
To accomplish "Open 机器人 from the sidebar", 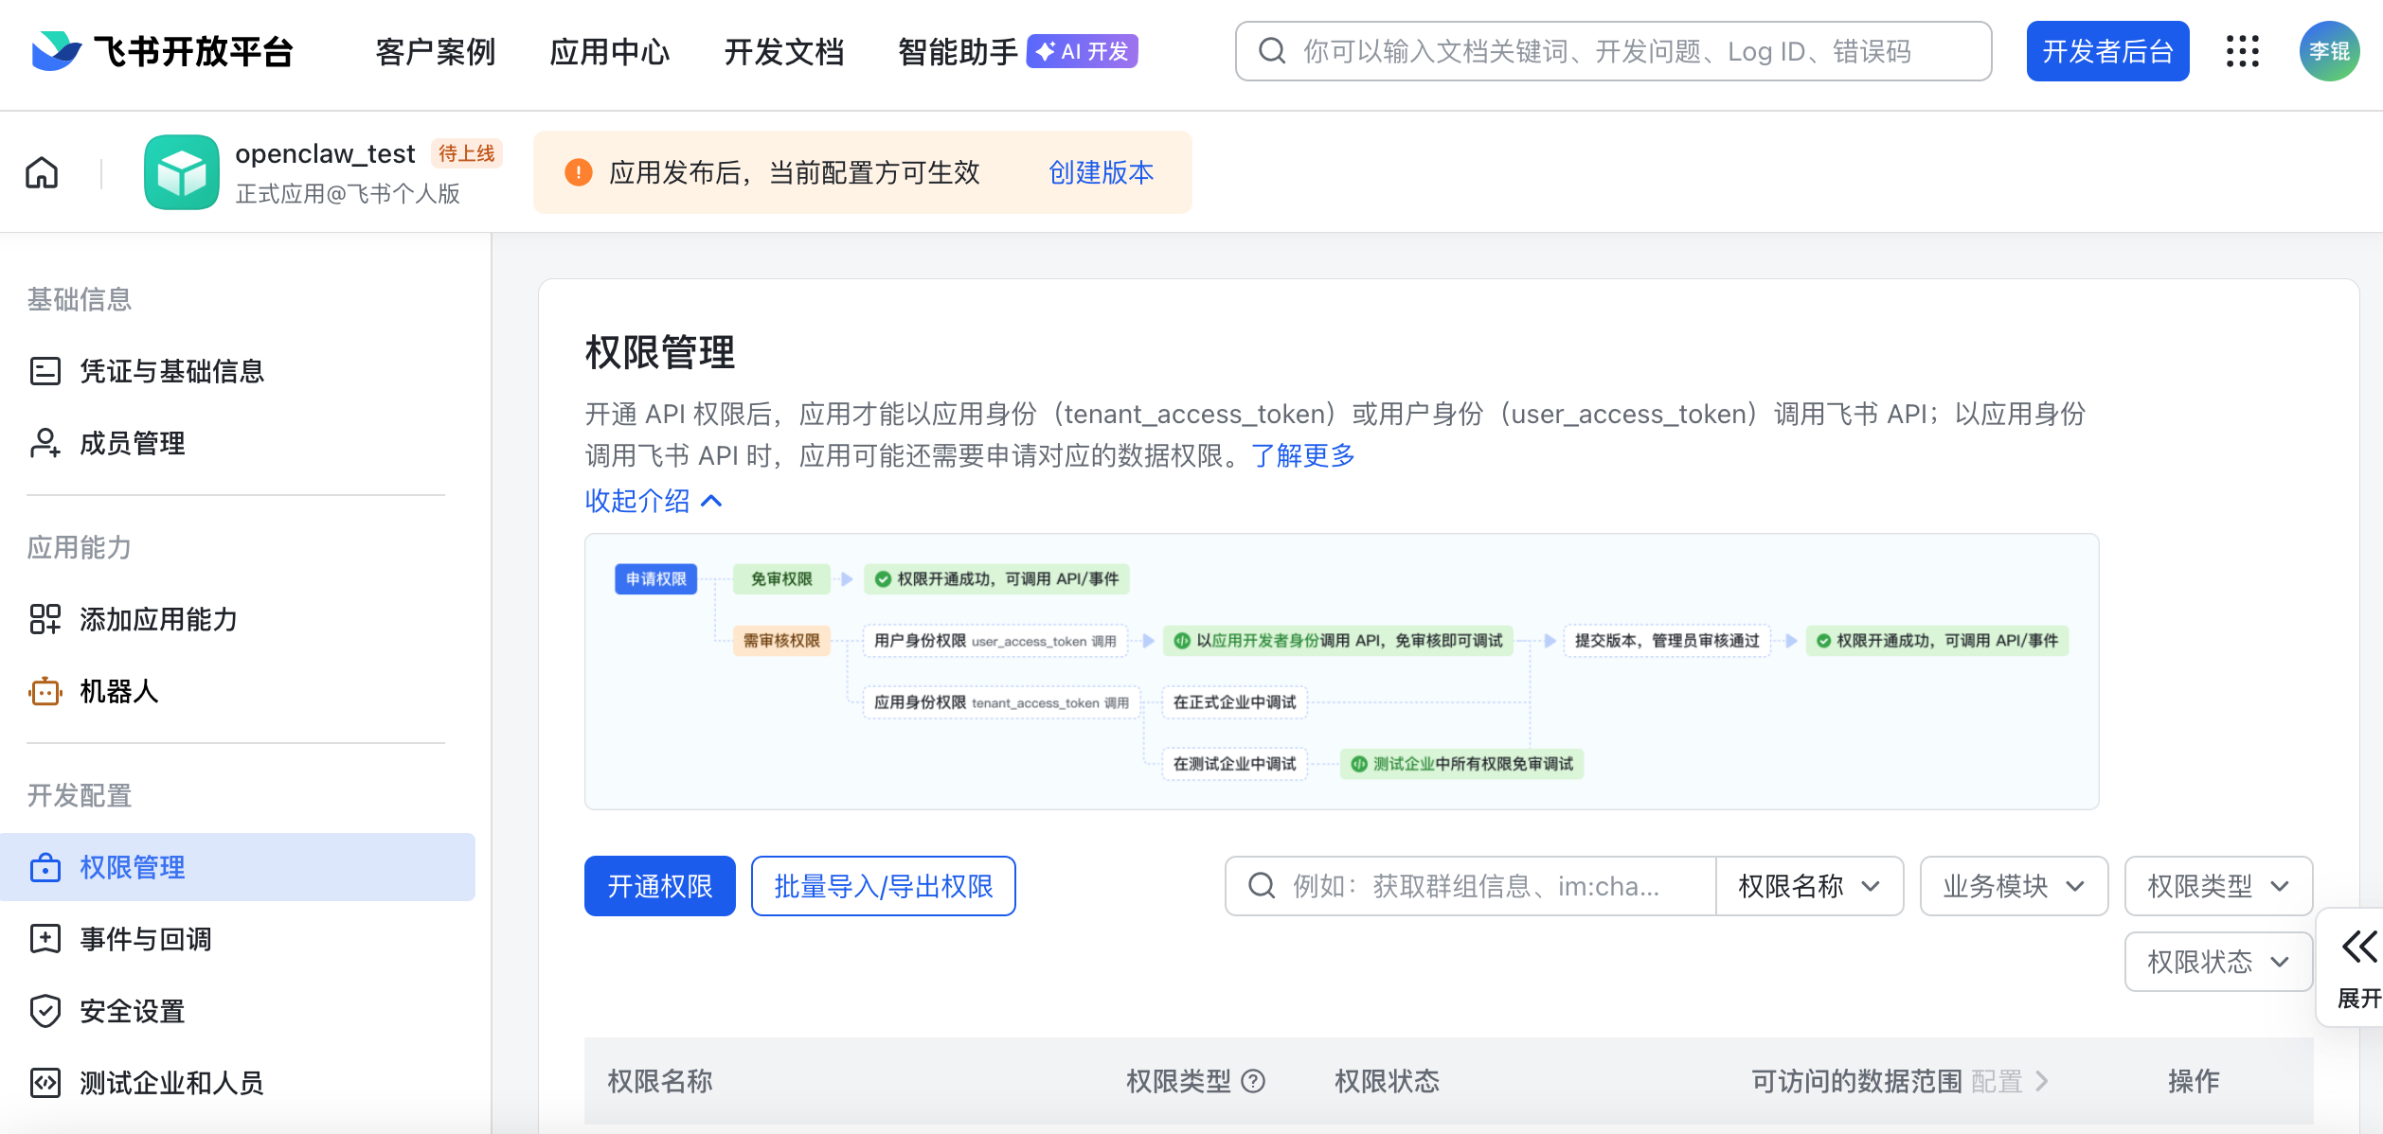I will pyautogui.click(x=118, y=691).
